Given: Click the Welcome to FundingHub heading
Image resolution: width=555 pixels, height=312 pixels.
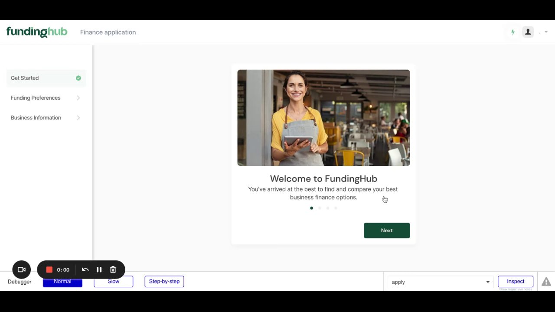Looking at the screenshot, I should 323,179.
